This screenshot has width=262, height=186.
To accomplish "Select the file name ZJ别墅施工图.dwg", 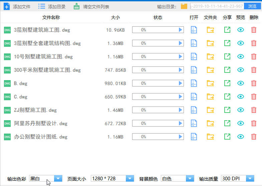I will [35, 110].
